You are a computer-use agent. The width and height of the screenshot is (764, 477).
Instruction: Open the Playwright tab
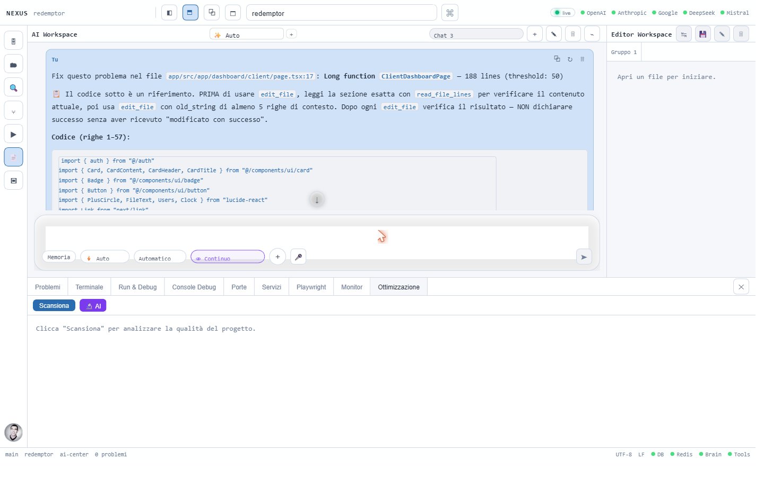coord(311,287)
